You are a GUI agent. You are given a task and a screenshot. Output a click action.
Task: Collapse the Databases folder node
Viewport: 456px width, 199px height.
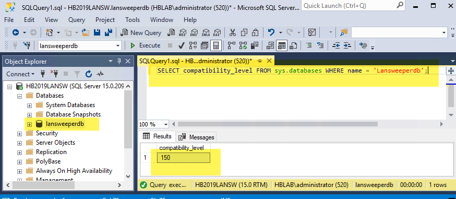pos(19,96)
